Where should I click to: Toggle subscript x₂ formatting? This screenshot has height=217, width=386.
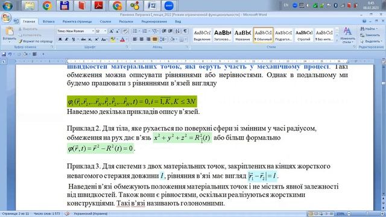pyautogui.click(x=90, y=39)
